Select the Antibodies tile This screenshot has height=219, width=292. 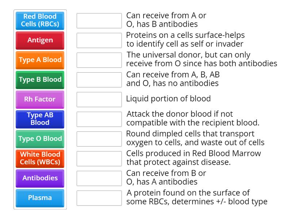coord(39,178)
